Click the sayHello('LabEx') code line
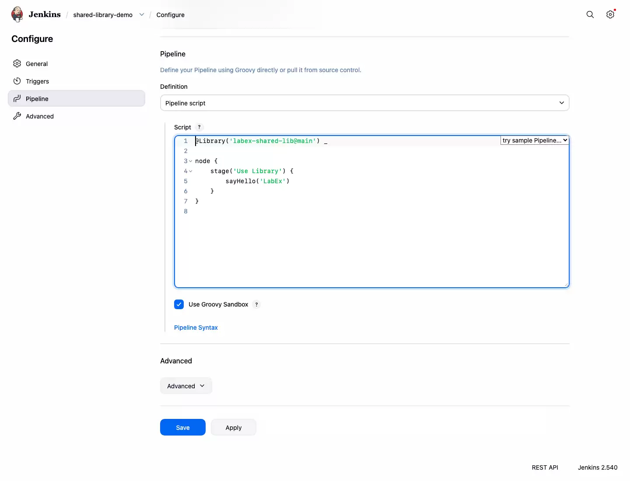 tap(258, 181)
